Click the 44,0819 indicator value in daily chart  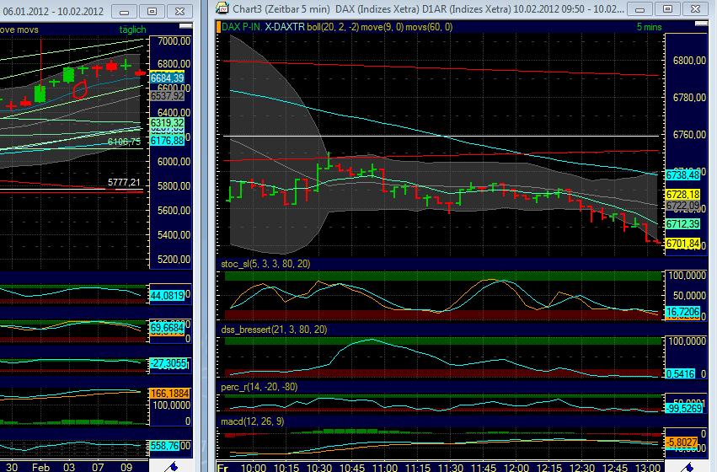[x=168, y=296]
